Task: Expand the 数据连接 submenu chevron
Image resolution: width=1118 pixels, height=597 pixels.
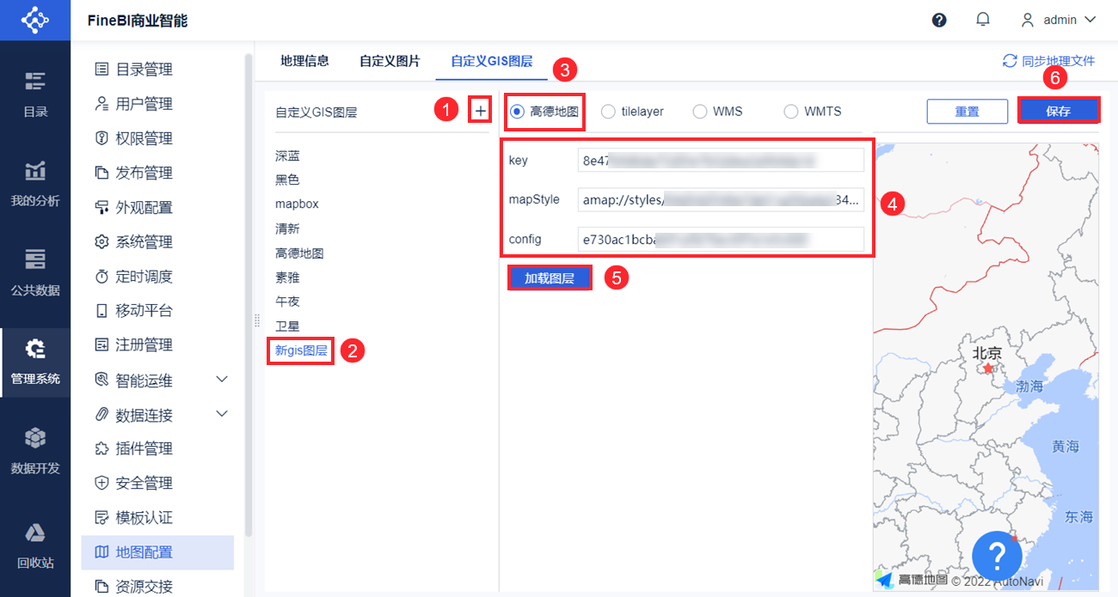Action: tap(222, 414)
